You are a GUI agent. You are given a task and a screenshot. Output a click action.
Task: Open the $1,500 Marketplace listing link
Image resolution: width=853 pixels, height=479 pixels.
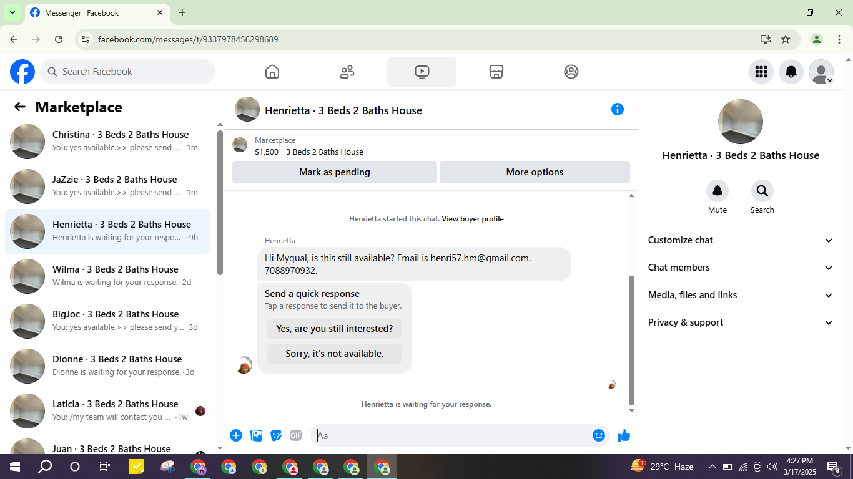[x=309, y=152]
